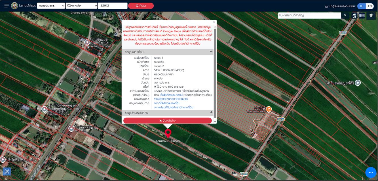378x181 pixels.
Task: Open the parcel coordinates link 13.62800518,100.93138290
Action: click(171, 99)
